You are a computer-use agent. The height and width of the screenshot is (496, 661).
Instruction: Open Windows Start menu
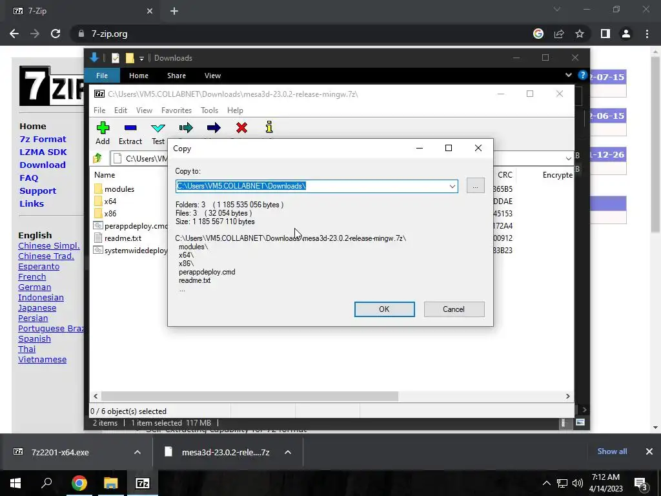coord(15,483)
